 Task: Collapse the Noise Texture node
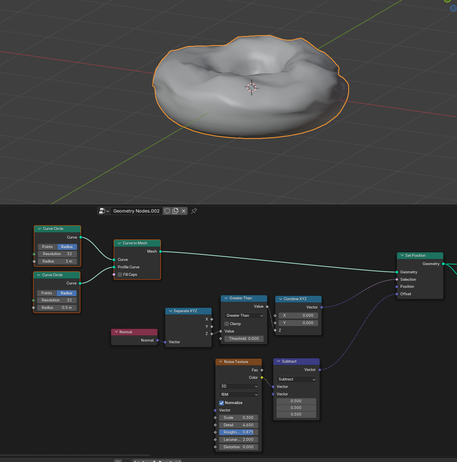click(221, 361)
